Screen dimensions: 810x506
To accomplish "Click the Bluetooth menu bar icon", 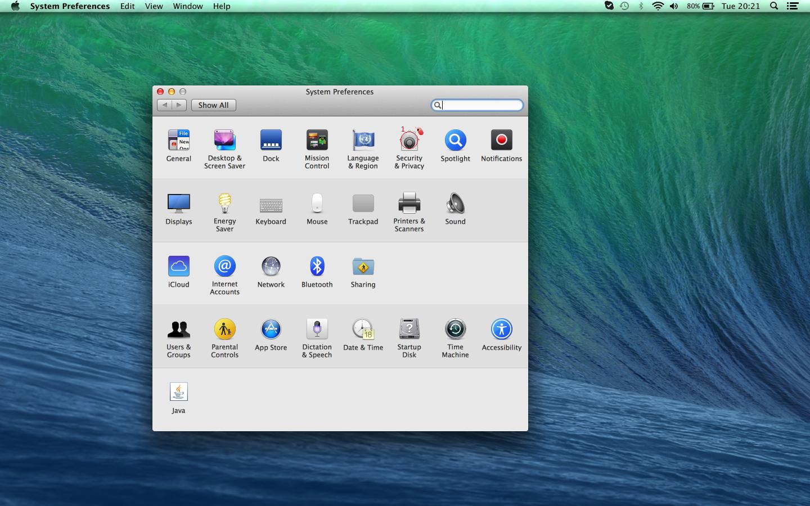I will tap(641, 6).
